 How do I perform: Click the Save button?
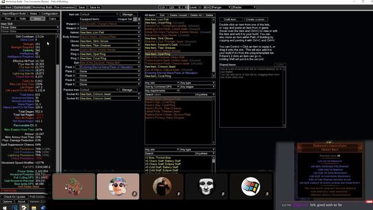coord(82,8)
